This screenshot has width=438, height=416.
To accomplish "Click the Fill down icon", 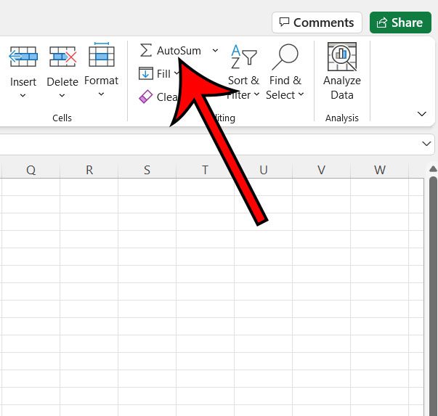I will coord(145,74).
